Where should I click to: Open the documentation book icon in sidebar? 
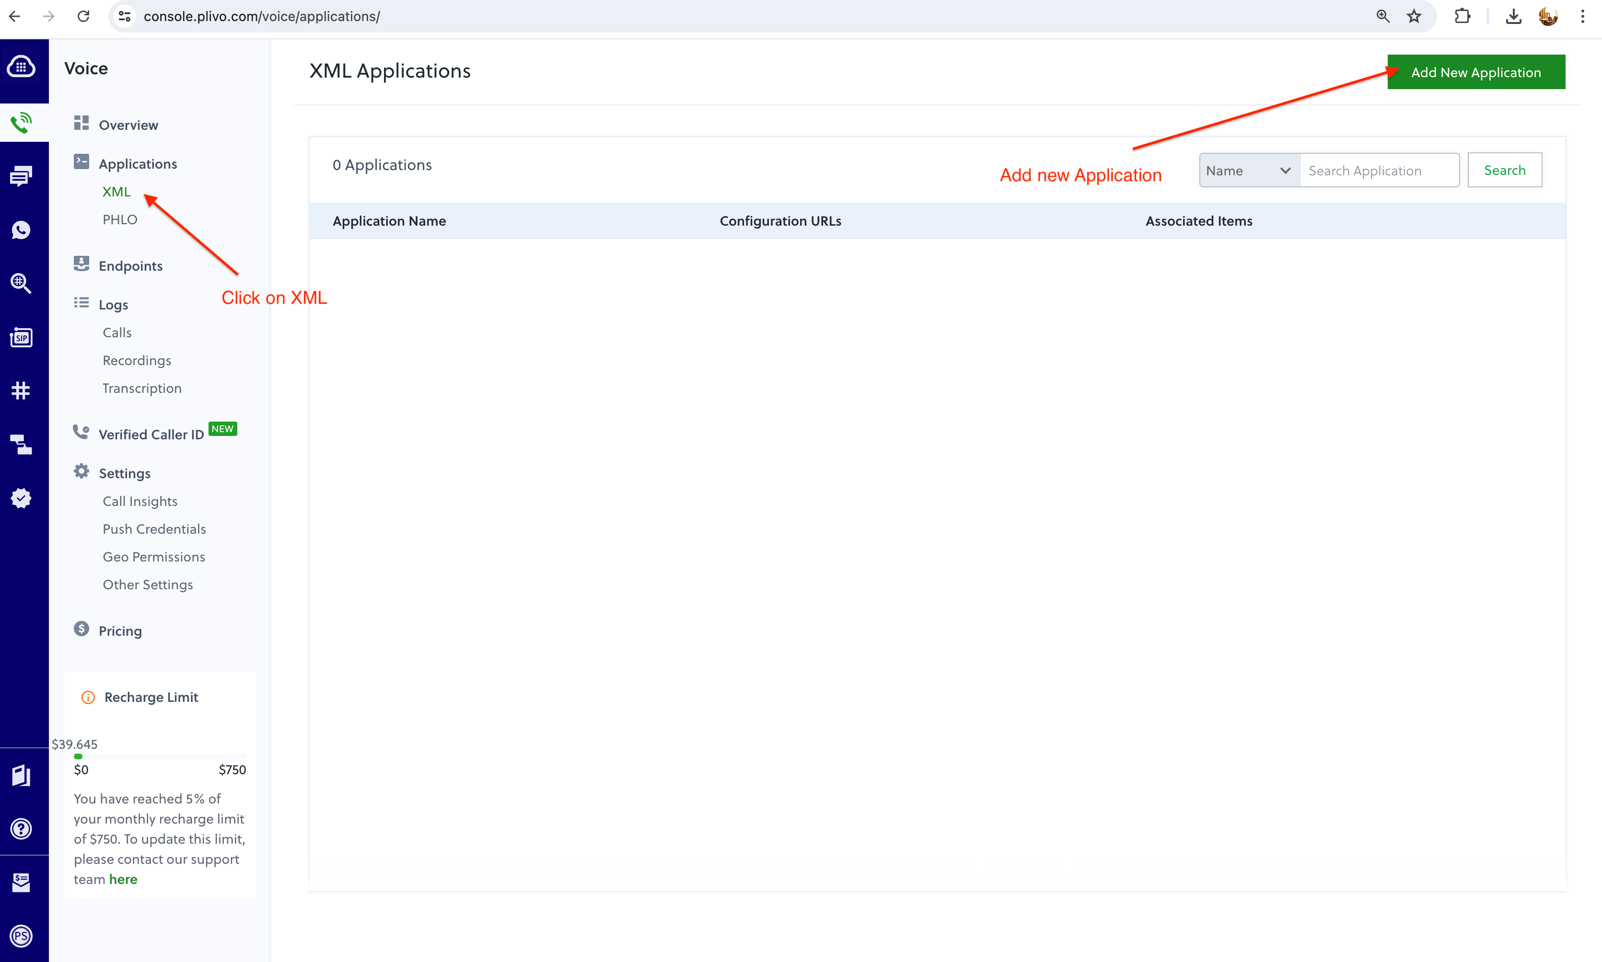[22, 775]
